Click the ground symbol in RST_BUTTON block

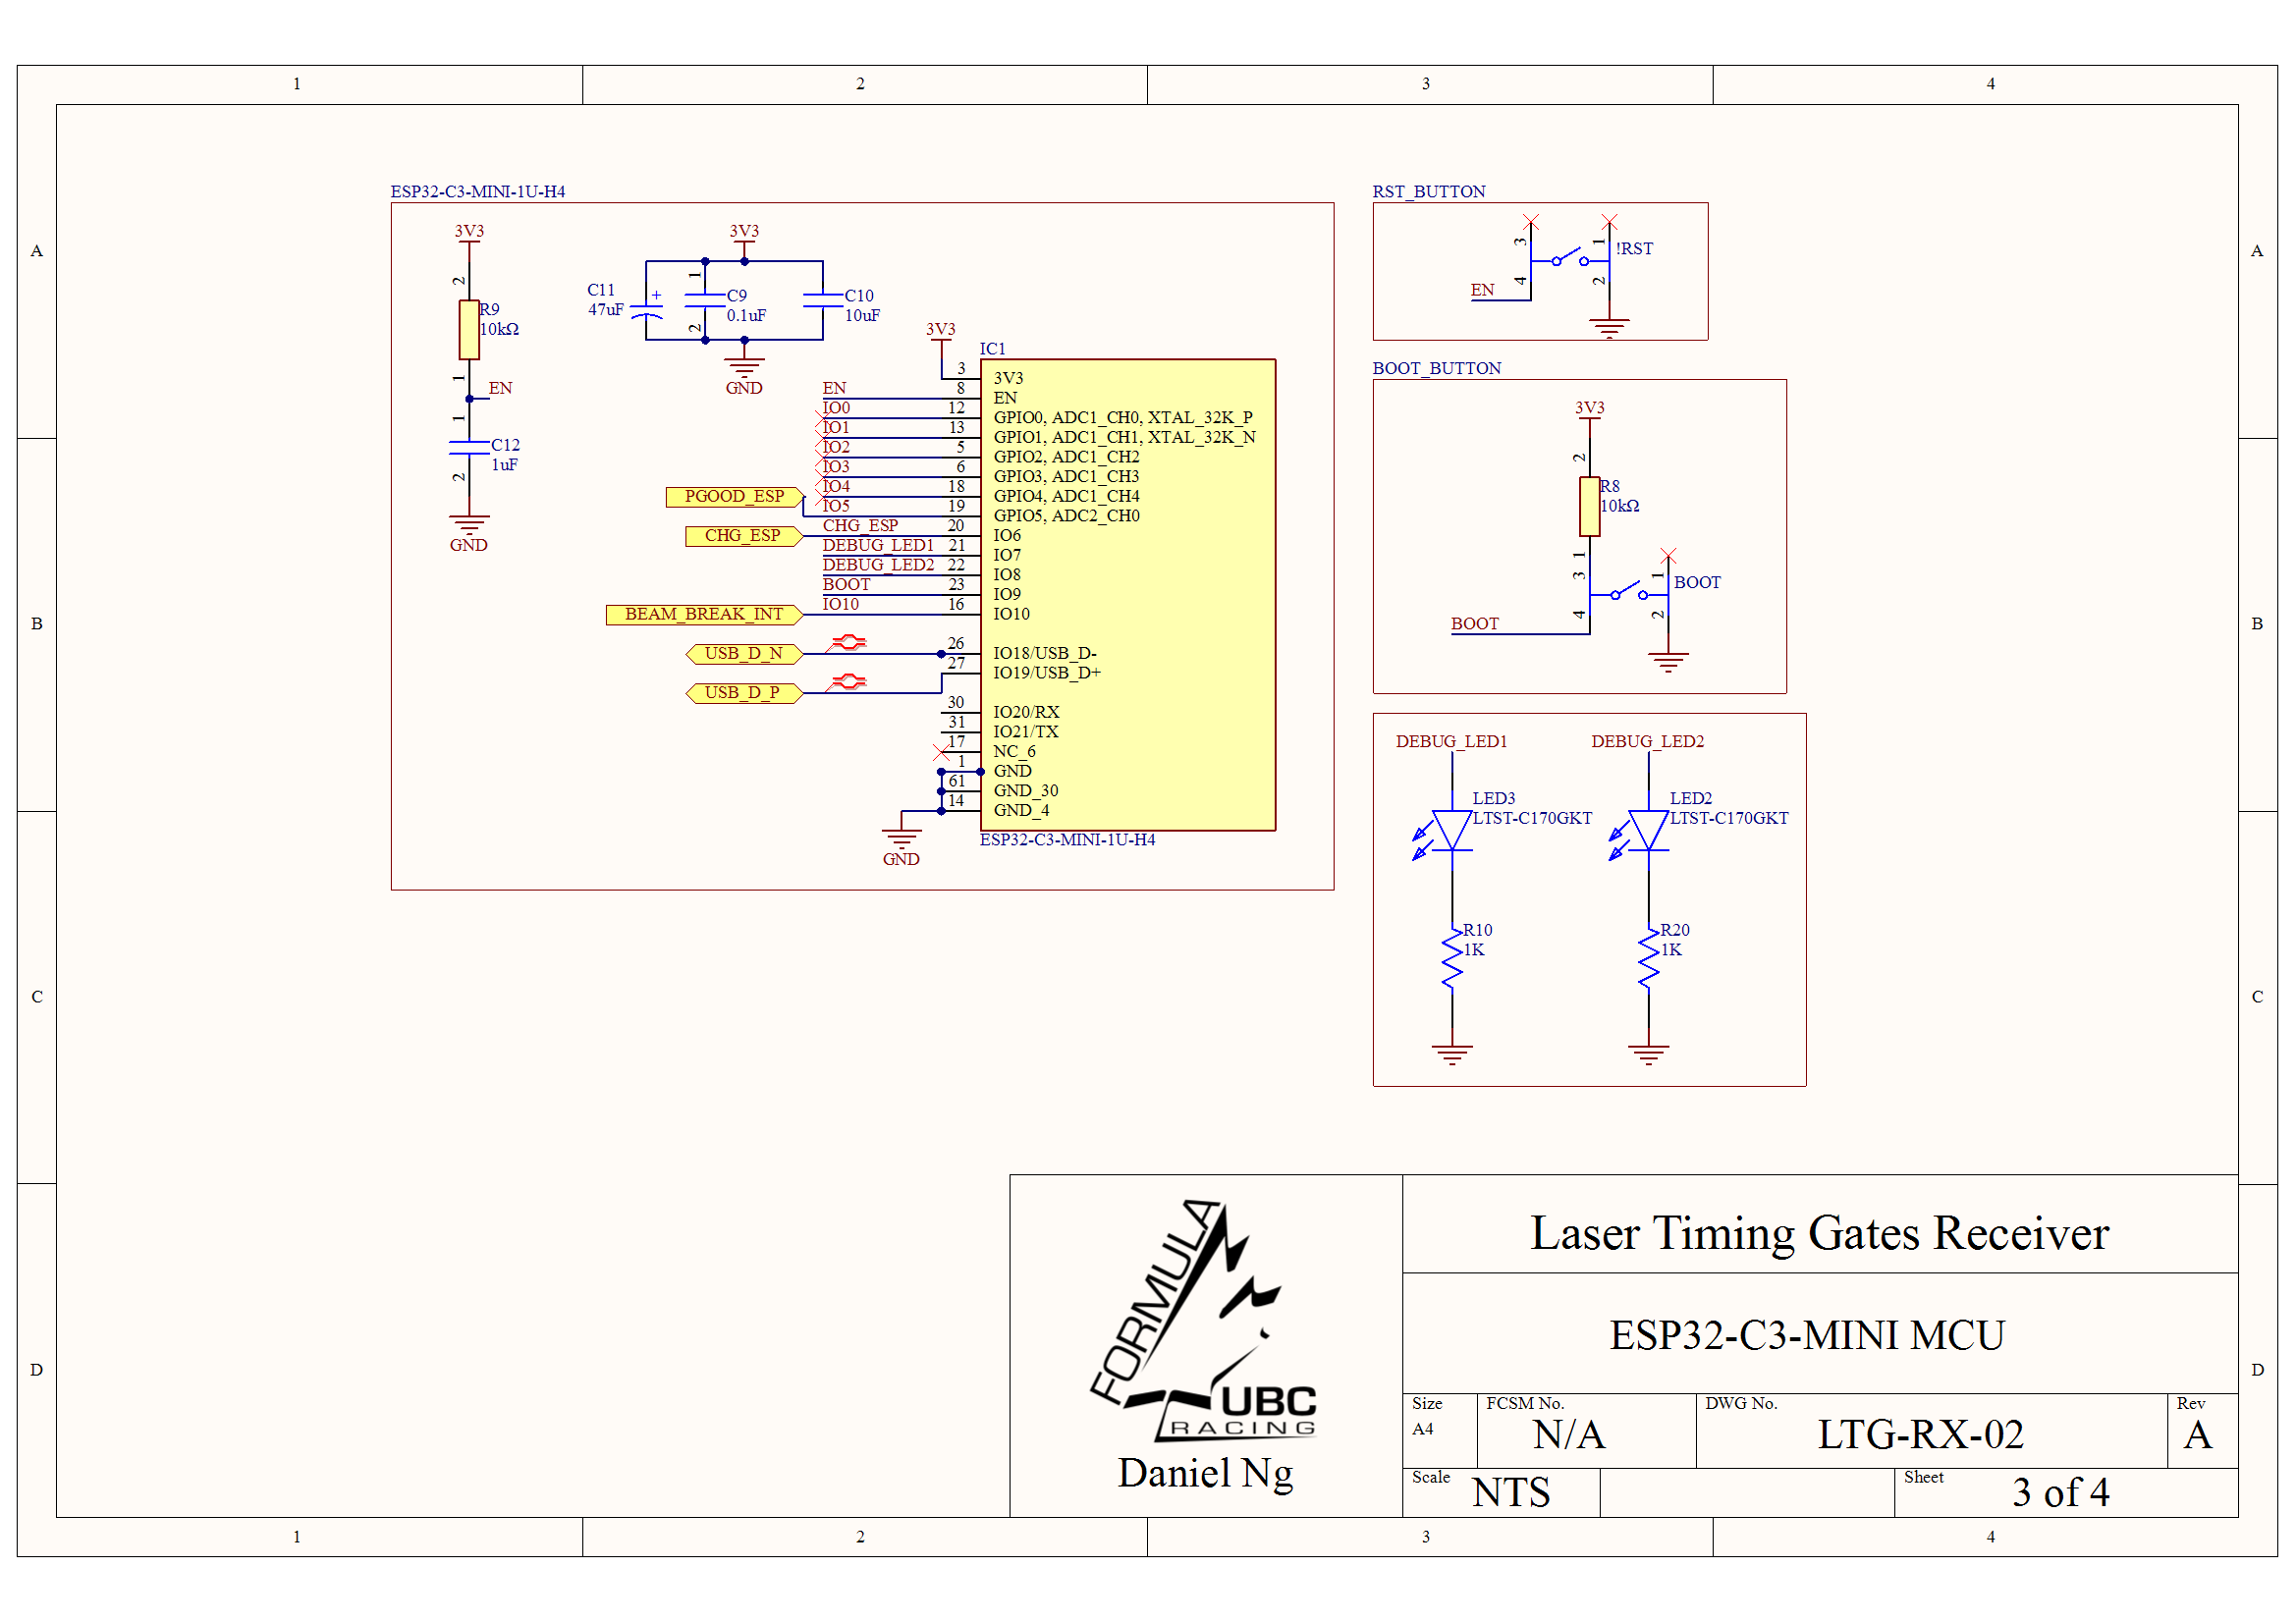(1610, 328)
